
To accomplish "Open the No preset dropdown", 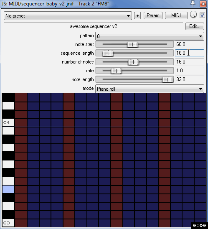I will point(68,16).
